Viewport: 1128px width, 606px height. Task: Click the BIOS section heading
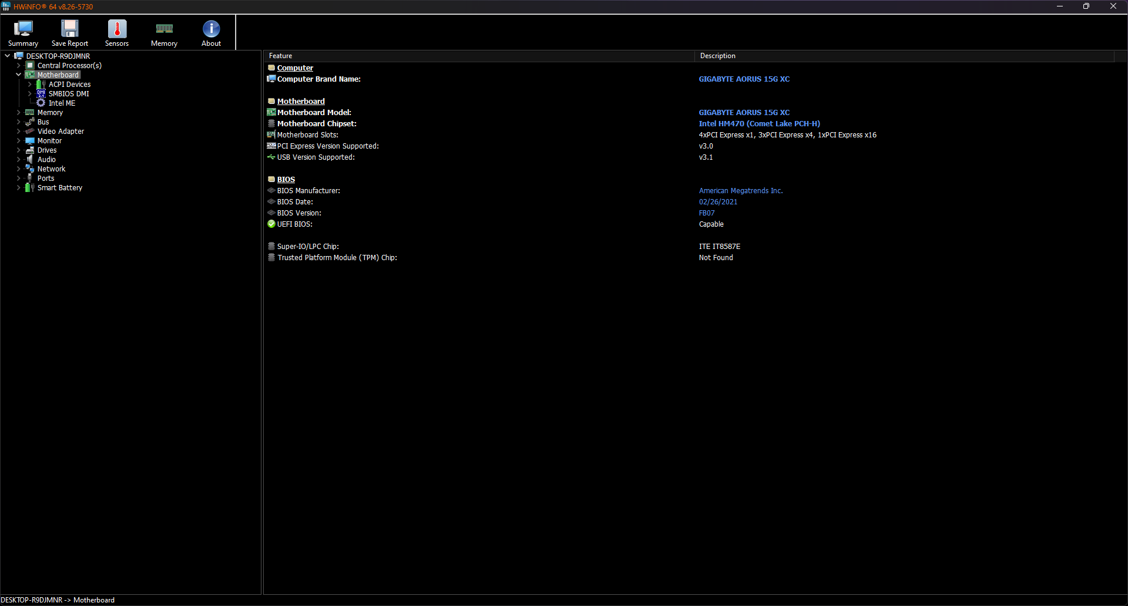pos(286,180)
